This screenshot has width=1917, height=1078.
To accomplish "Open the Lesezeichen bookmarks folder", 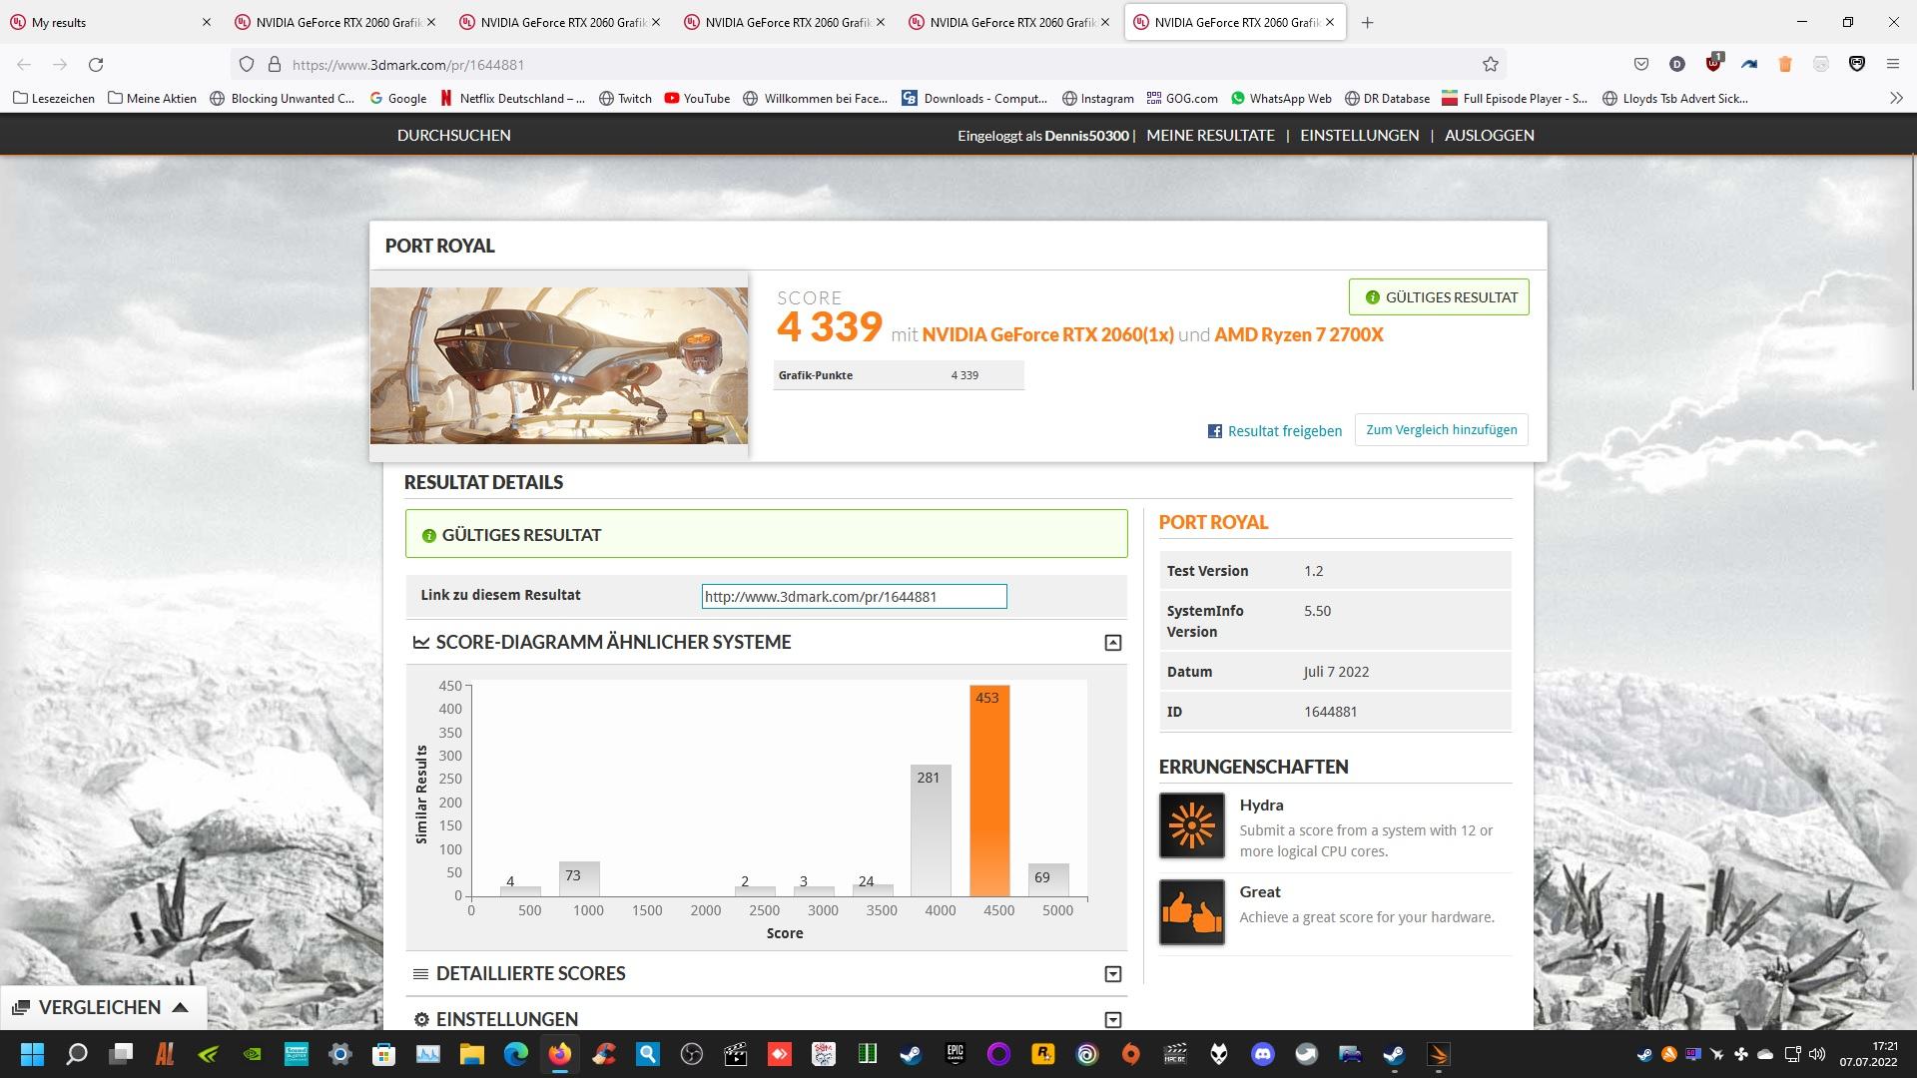I will pos(54,98).
